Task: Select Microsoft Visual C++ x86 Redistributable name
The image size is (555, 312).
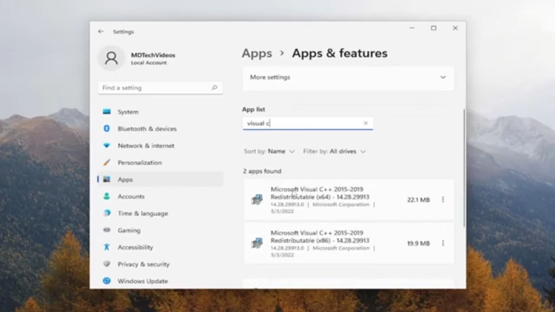Action: click(x=320, y=237)
